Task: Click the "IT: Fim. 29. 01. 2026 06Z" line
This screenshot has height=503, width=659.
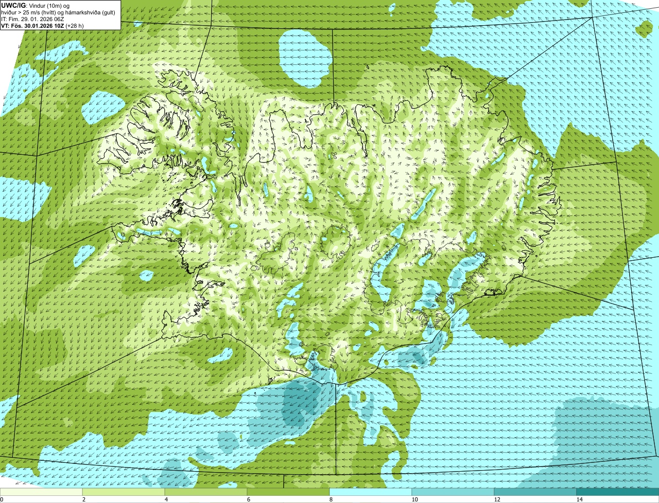Action: 33,19
